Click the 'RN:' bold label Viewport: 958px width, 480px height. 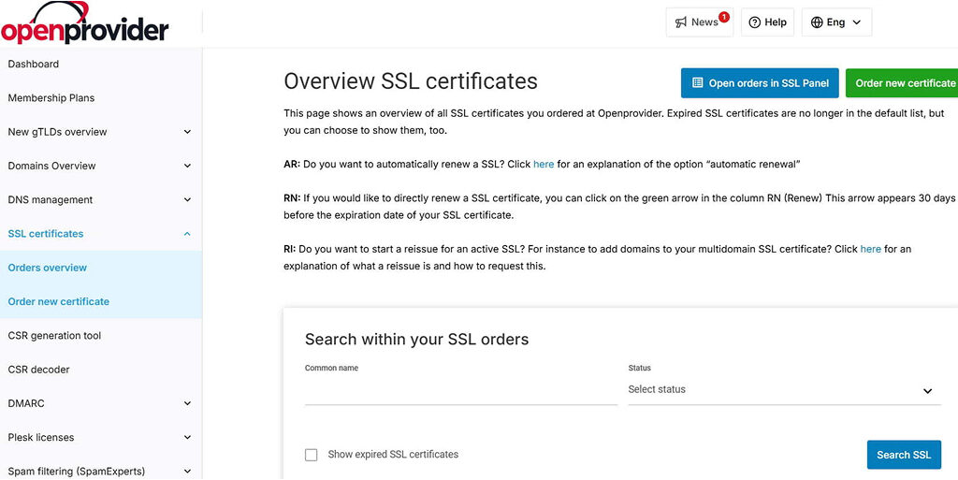pyautogui.click(x=292, y=198)
